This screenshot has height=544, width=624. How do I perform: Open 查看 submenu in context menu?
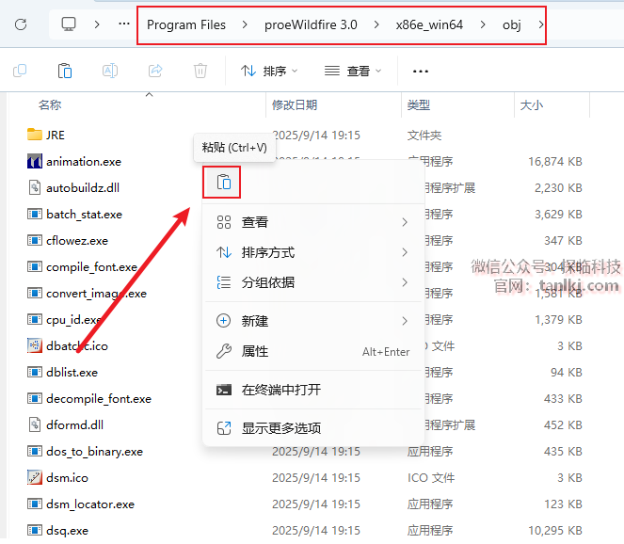pos(312,222)
